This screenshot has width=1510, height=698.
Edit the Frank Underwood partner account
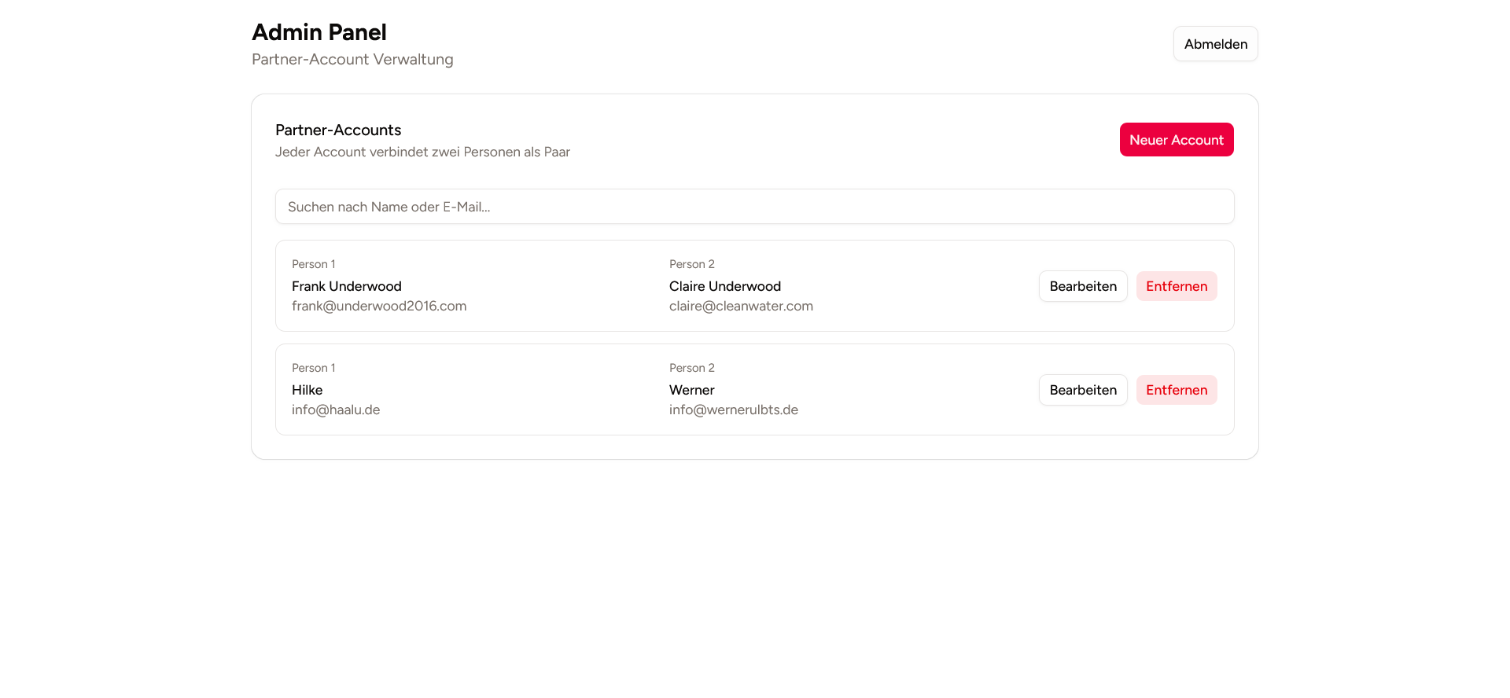coord(1082,286)
